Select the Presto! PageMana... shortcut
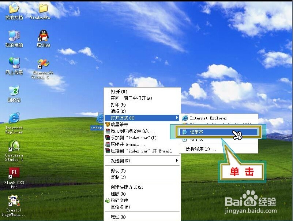The image size is (293, 221). tap(14, 206)
